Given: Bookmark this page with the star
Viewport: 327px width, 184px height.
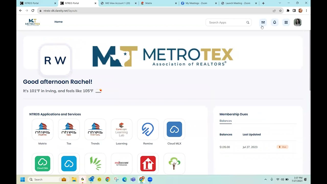Looking at the screenshot, I should [x=280, y=11].
